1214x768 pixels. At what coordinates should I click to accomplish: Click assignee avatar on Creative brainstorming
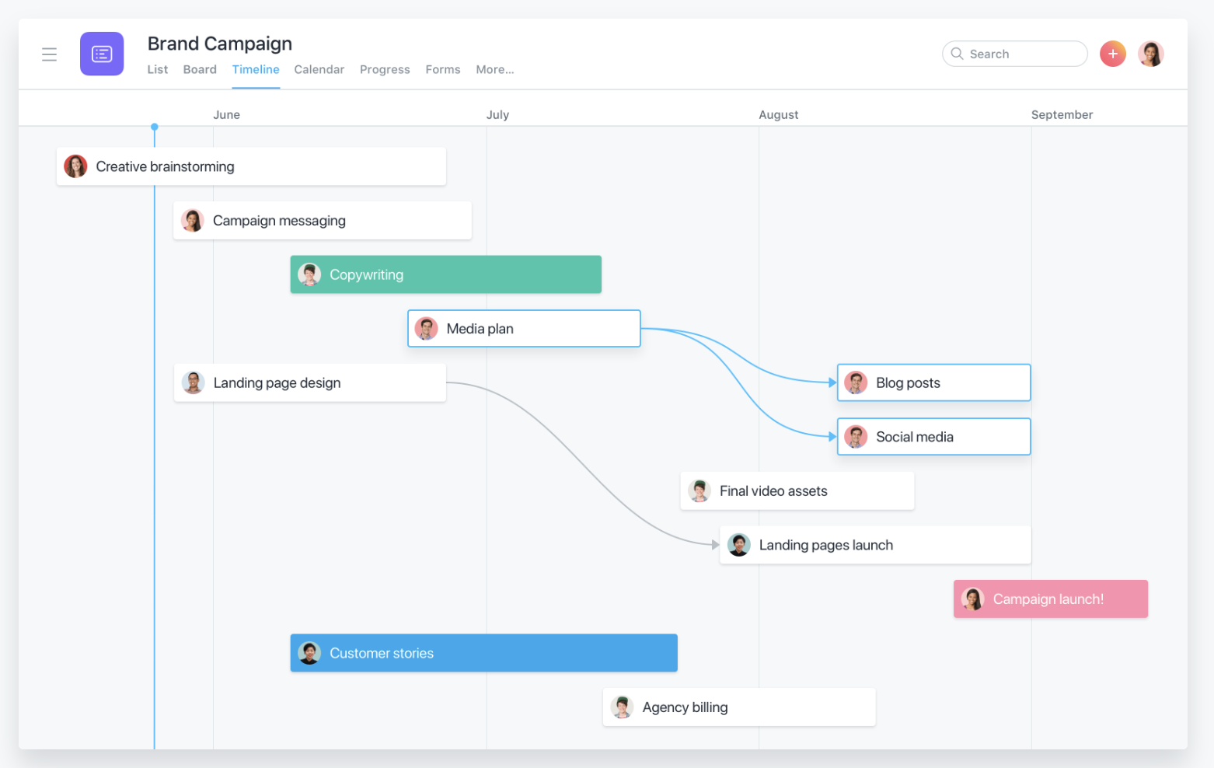click(x=75, y=166)
